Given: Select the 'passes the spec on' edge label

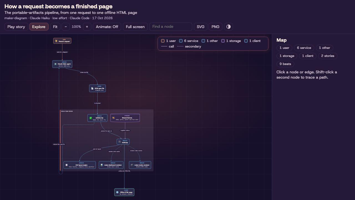Looking at the screenshot, I should pos(106,131).
